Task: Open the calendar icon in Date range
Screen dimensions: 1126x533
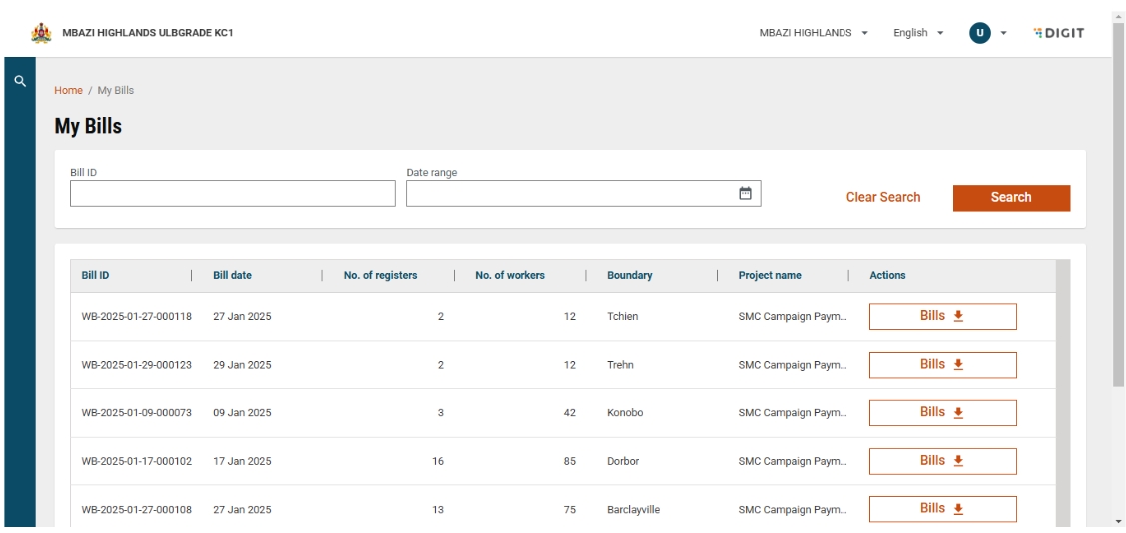Action: coord(744,193)
